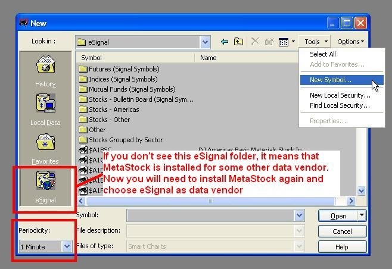Screen dimensions: 392x269
Task: Click the $A1BSC symbol chart icon
Action: click(83, 150)
